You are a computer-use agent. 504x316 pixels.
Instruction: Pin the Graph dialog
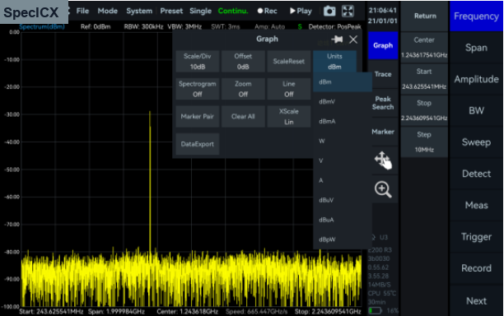[337, 39]
